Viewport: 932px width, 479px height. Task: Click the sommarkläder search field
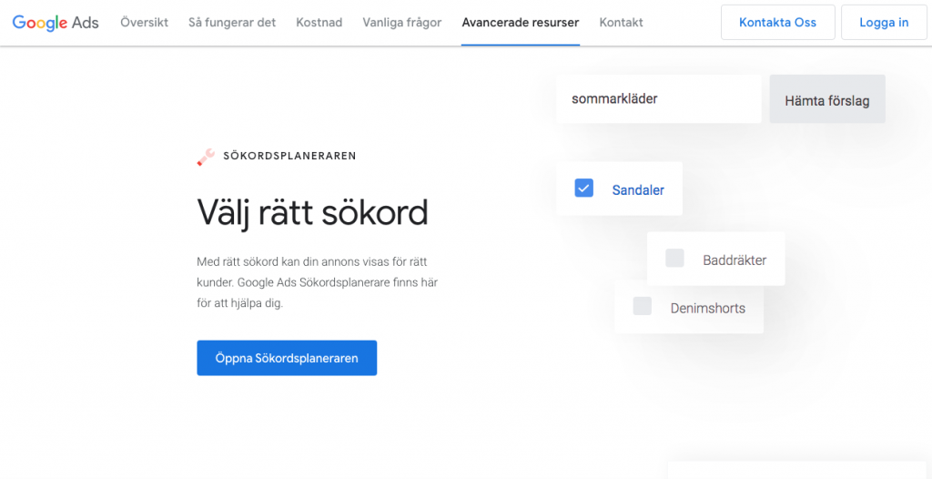[659, 99]
